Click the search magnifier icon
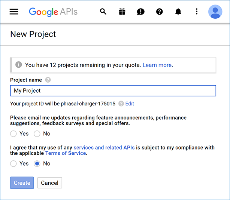Screen dimensions: 230x200 coord(103,12)
